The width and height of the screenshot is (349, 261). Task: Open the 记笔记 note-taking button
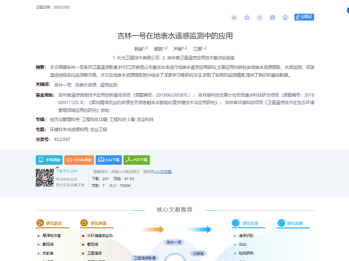click(x=304, y=17)
